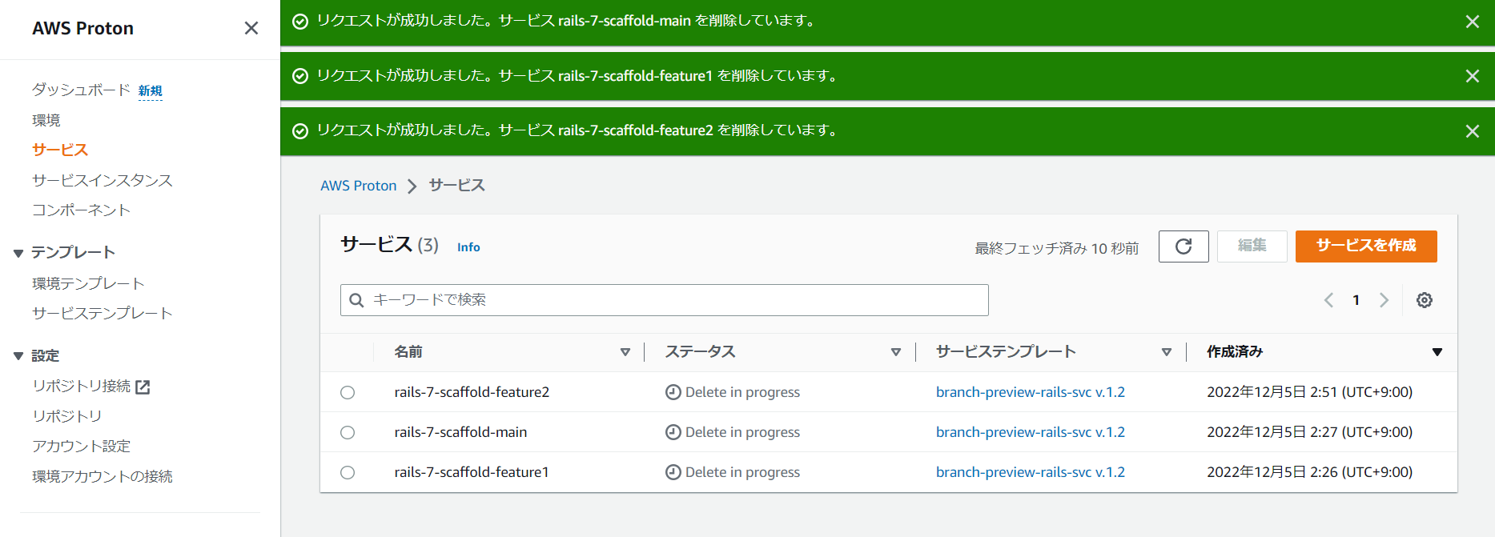Click the rails-7-scaffold-feature1 service name
This screenshot has height=537, width=1495.
click(x=472, y=472)
